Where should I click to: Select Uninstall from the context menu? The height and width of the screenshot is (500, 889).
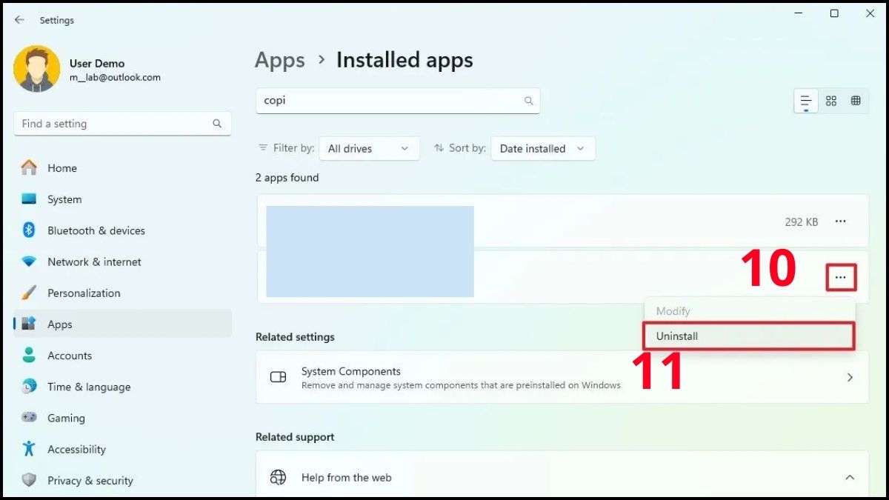pos(749,336)
